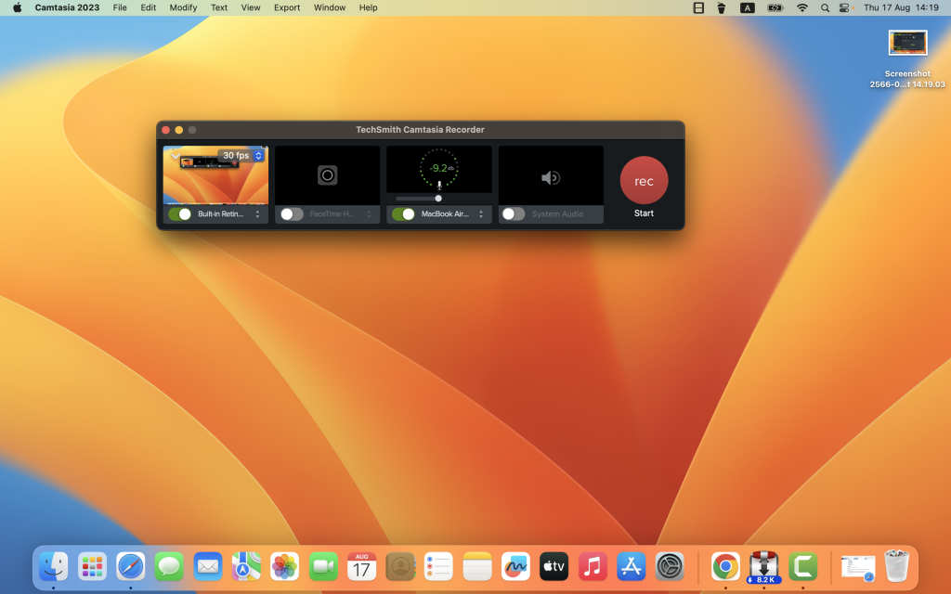951x594 pixels.
Task: Start recording with the red rec button
Action: pyautogui.click(x=644, y=181)
